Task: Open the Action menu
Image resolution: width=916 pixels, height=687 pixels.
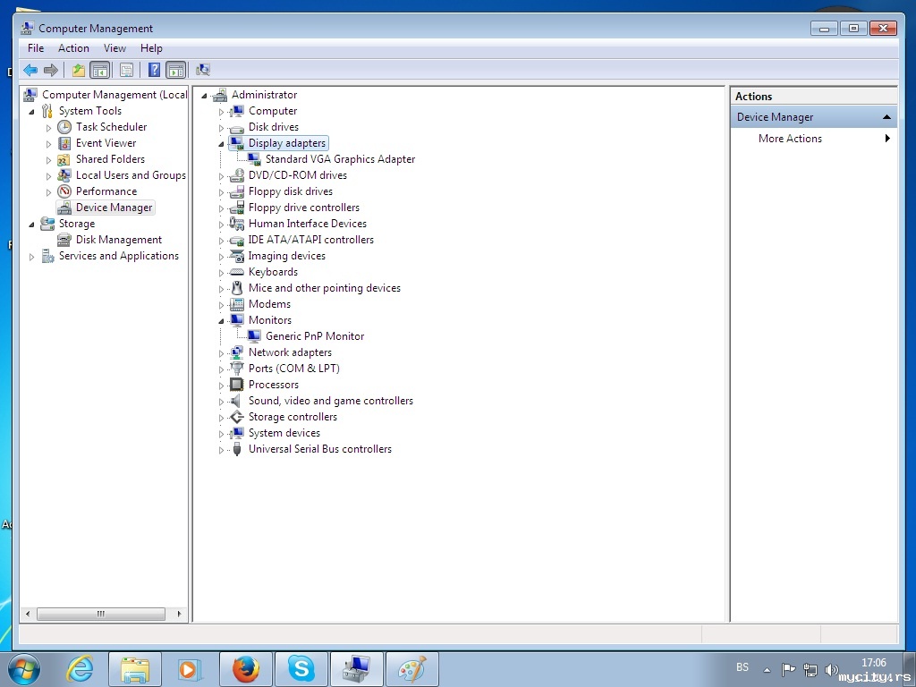Action: click(x=73, y=48)
